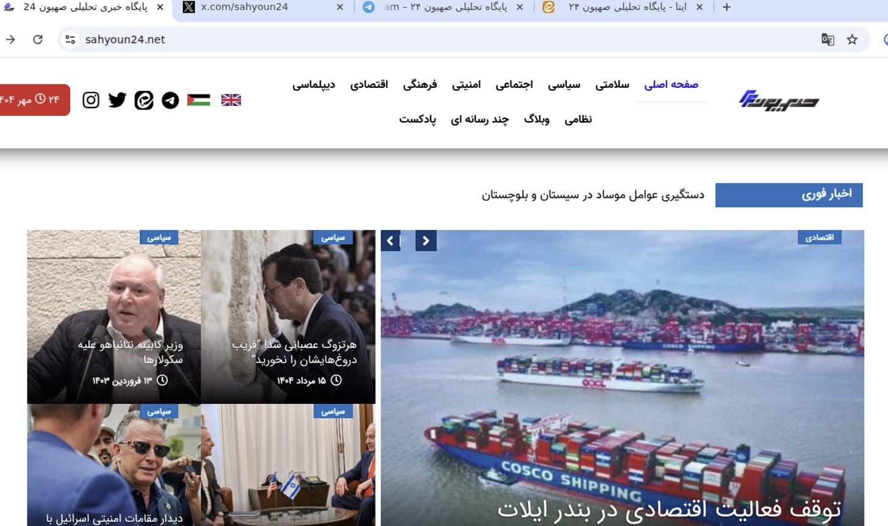Click the سیاسی tag on Herzog card
This screenshot has height=526, width=888.
pos(333,237)
